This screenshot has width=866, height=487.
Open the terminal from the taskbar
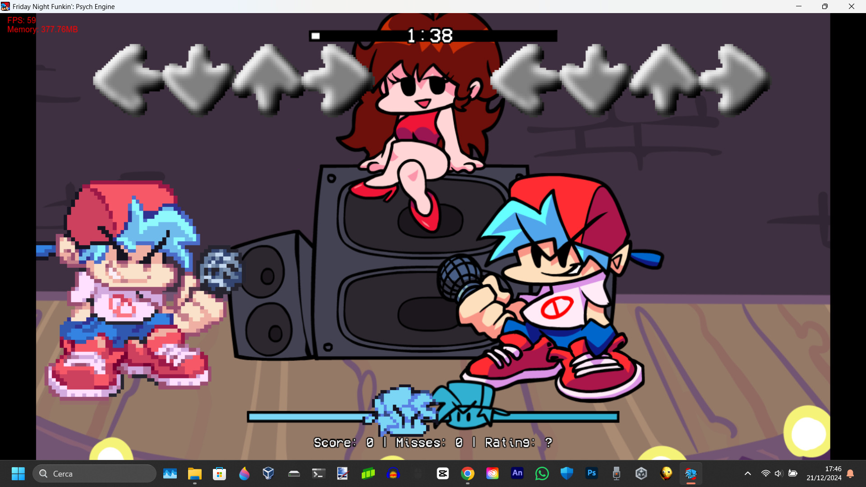319,473
